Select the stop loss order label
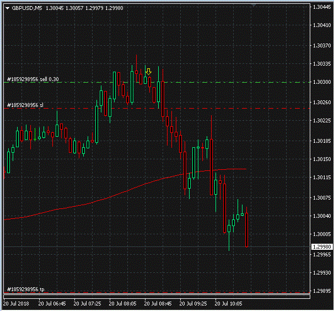This screenshot has width=334, height=311. (25, 105)
